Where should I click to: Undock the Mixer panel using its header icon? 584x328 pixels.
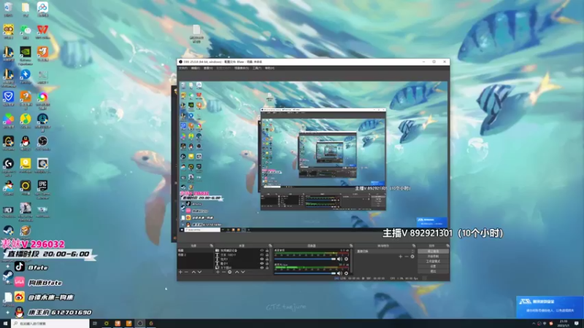[351, 246]
